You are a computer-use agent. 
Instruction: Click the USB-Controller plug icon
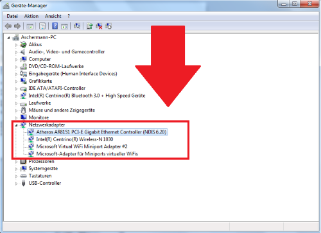coord(23,183)
